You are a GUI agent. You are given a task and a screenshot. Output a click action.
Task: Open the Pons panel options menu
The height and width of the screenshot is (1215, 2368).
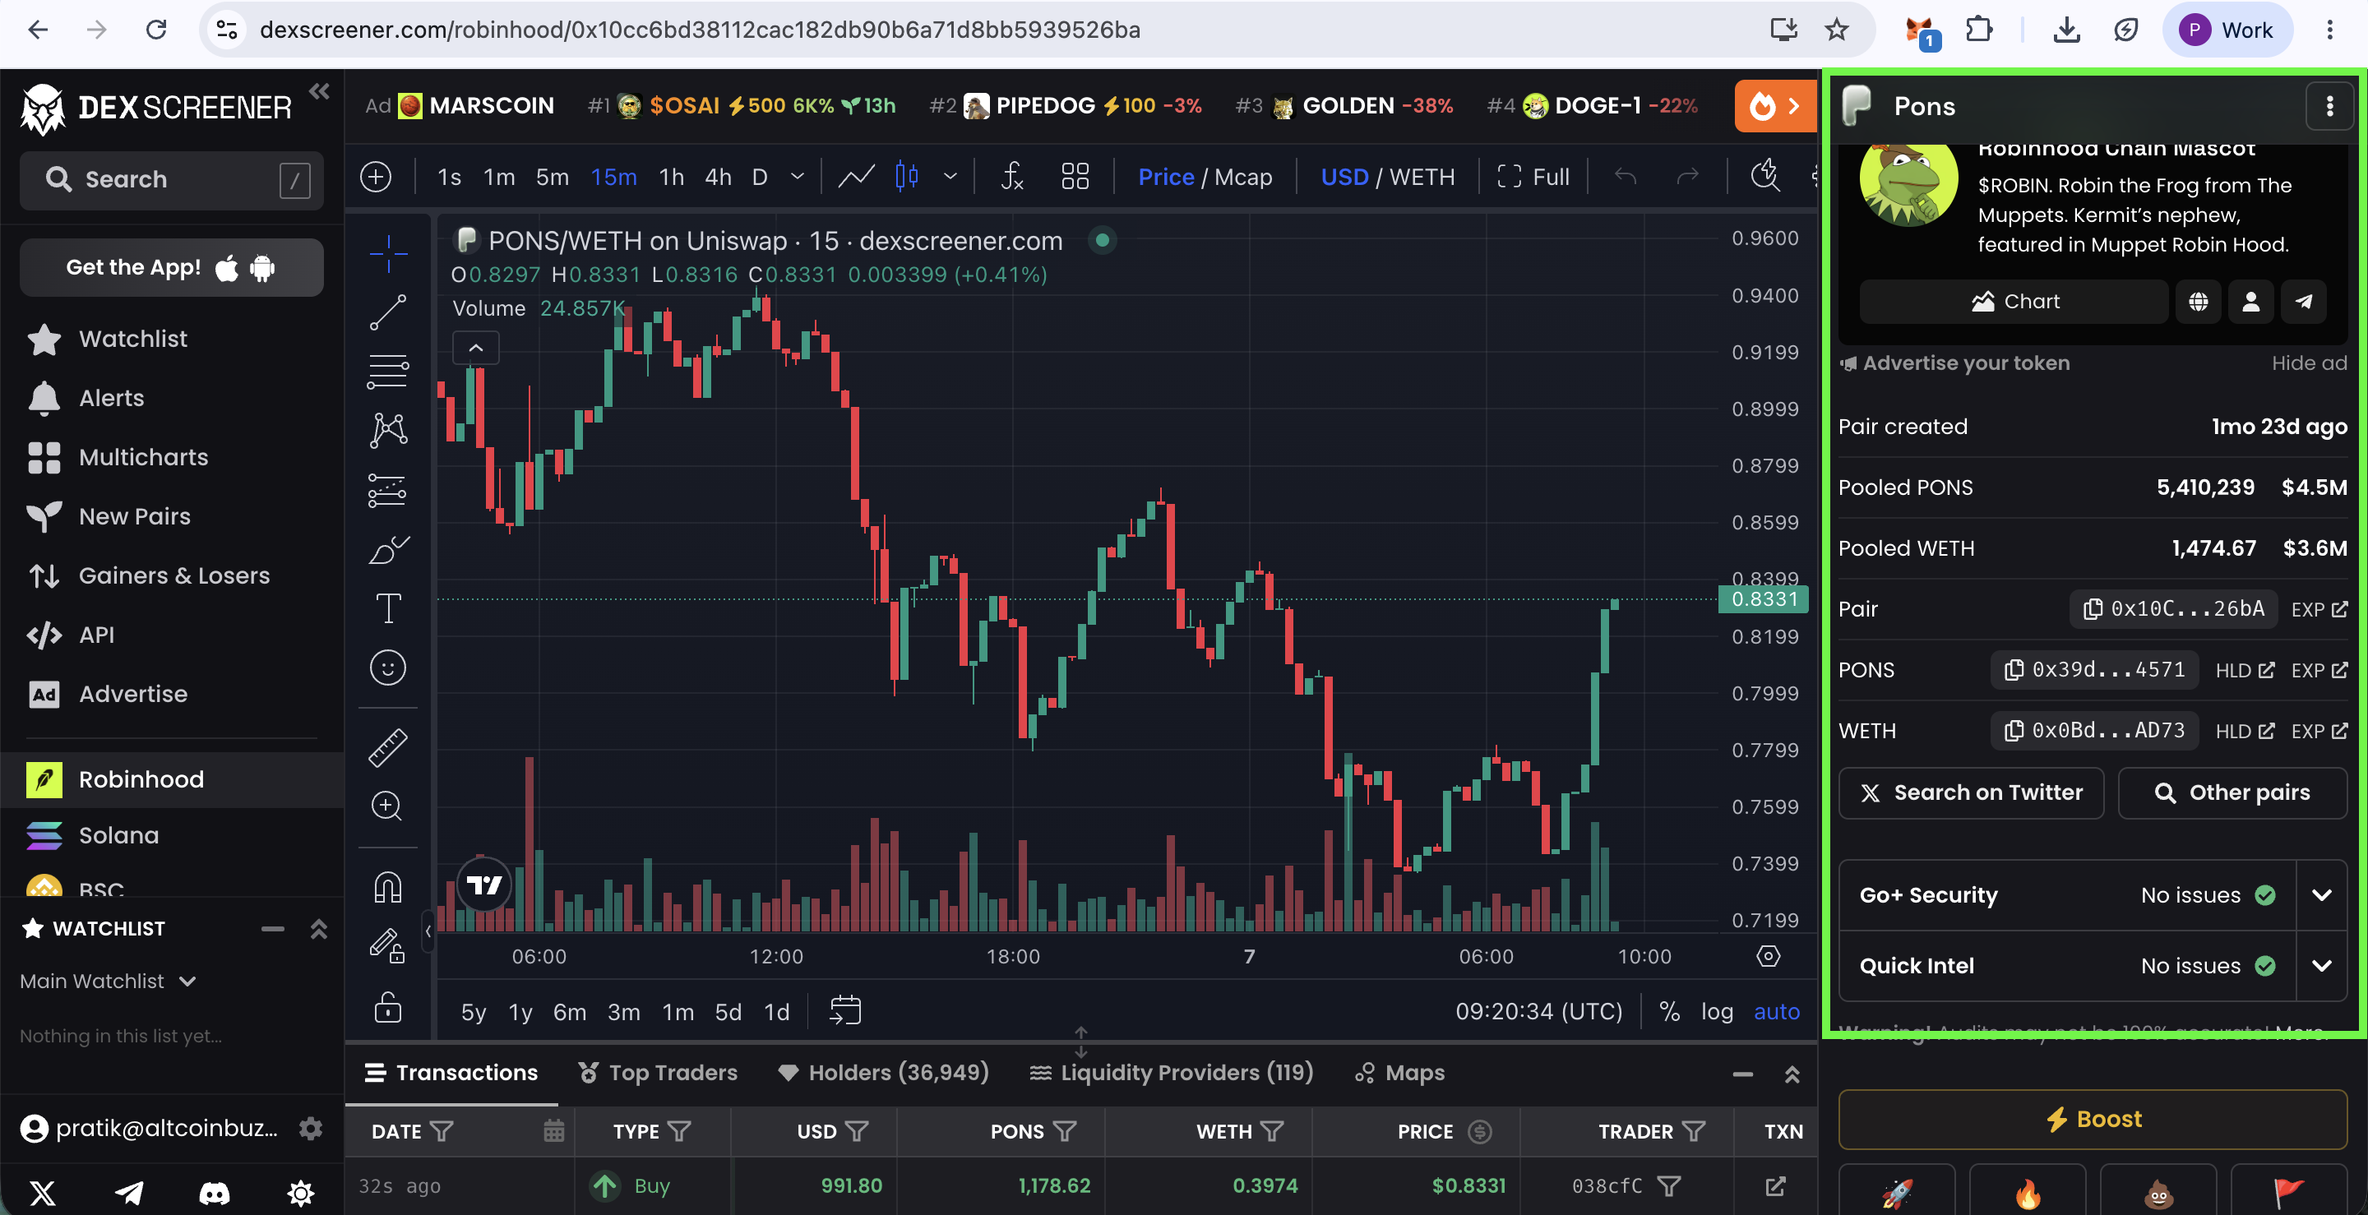2329,107
